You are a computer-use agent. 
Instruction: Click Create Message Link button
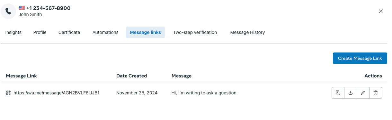coord(360,58)
